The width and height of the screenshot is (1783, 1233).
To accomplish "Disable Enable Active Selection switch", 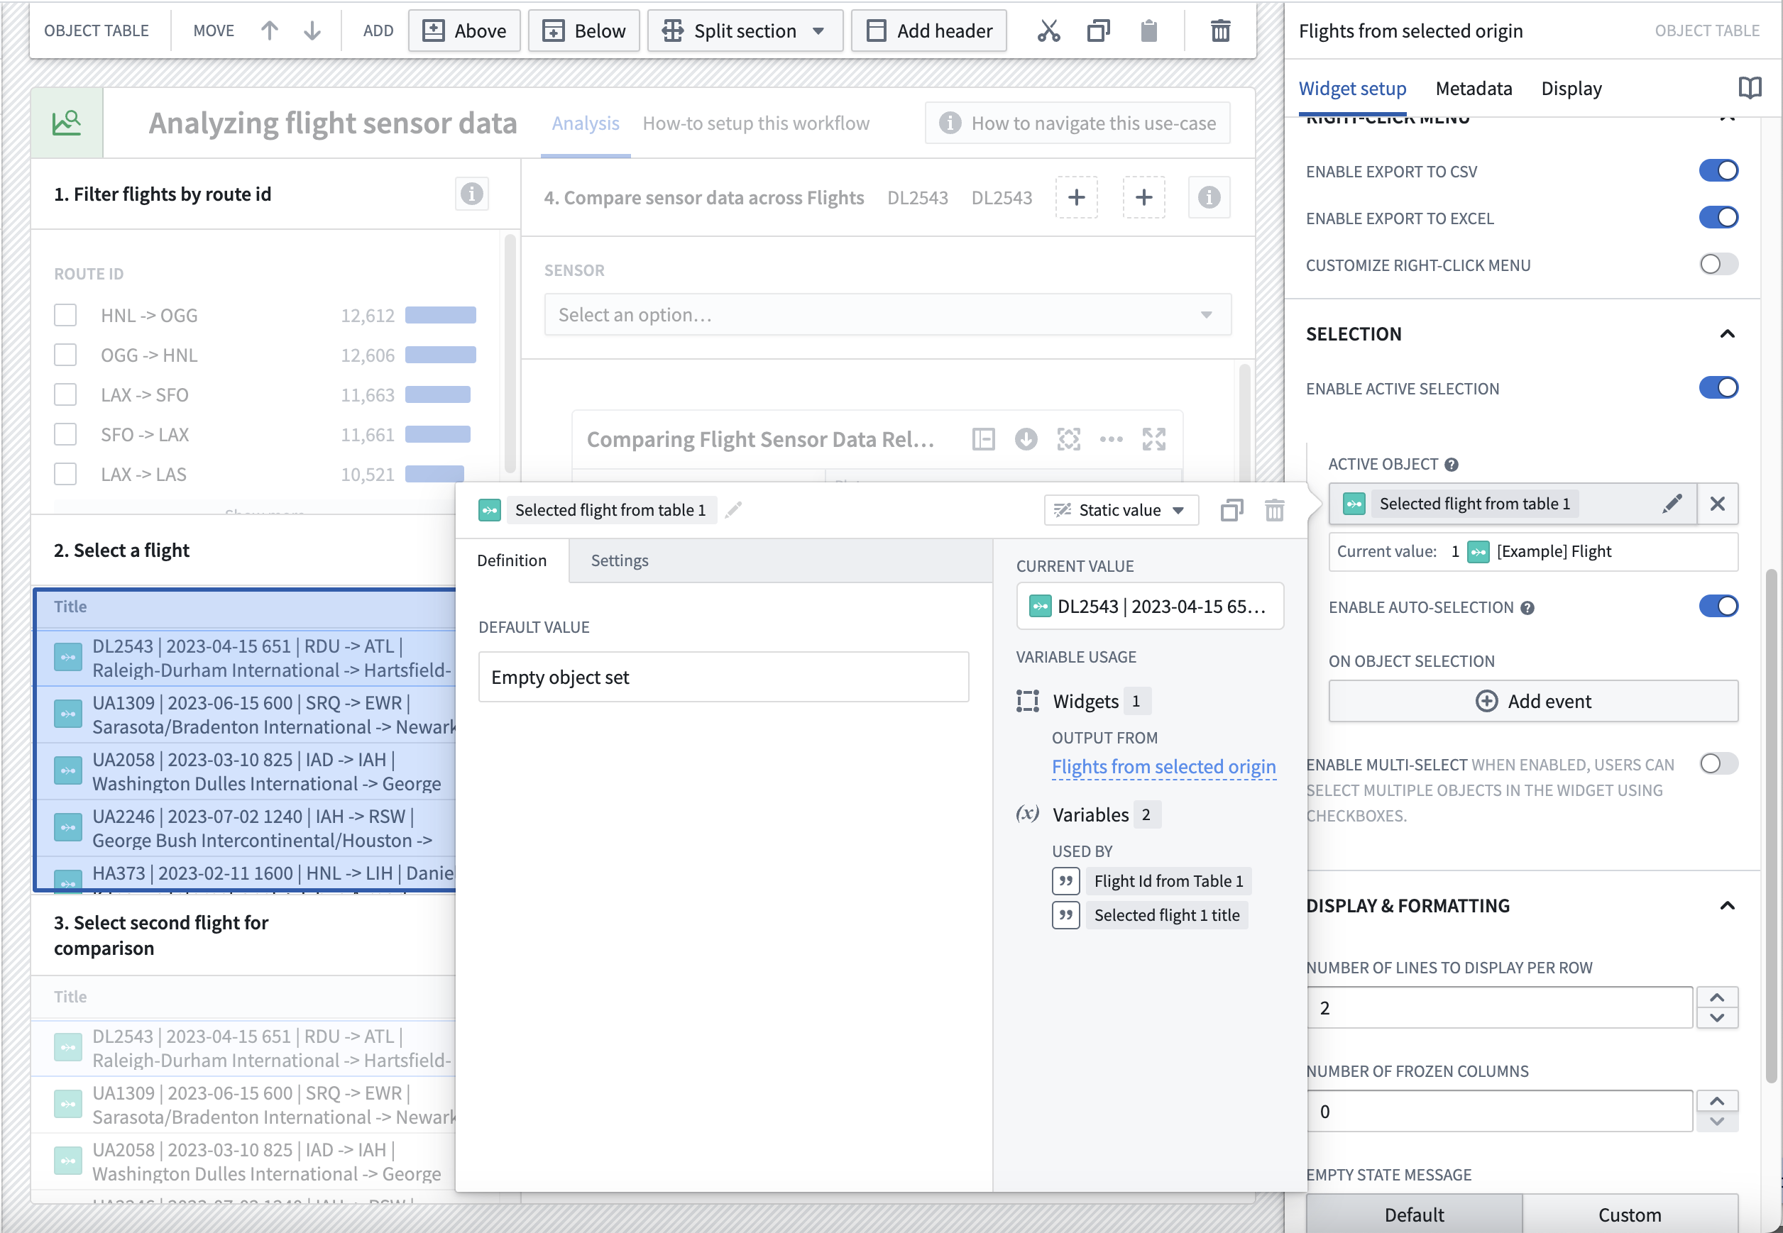I will coord(1718,388).
